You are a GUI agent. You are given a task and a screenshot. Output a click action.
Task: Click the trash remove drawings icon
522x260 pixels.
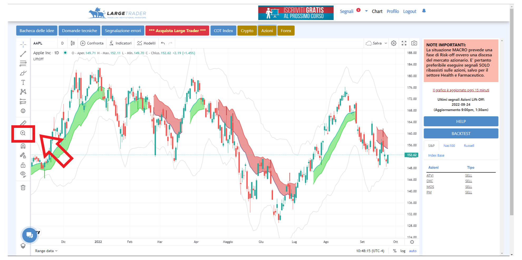23,187
